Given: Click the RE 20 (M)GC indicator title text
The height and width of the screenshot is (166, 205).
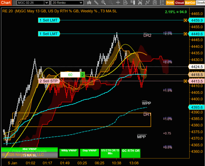Looking at the screenshot, I should pyautogui.click(x=59, y=11).
